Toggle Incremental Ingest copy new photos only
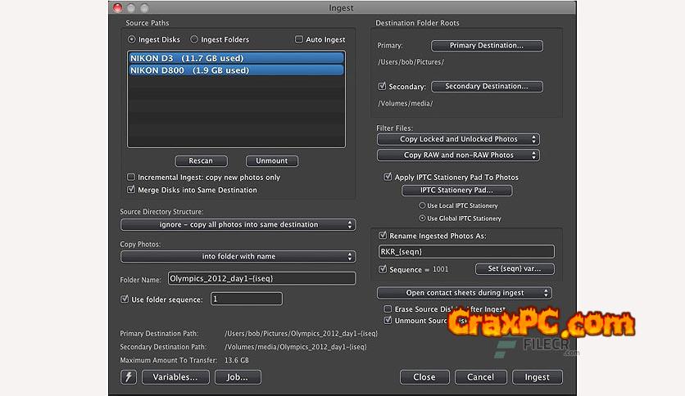The height and width of the screenshot is (396, 685). [x=131, y=178]
